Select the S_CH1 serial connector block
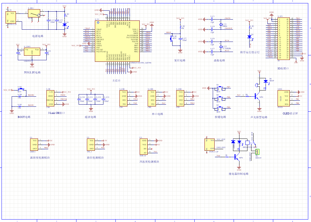 click(123, 98)
